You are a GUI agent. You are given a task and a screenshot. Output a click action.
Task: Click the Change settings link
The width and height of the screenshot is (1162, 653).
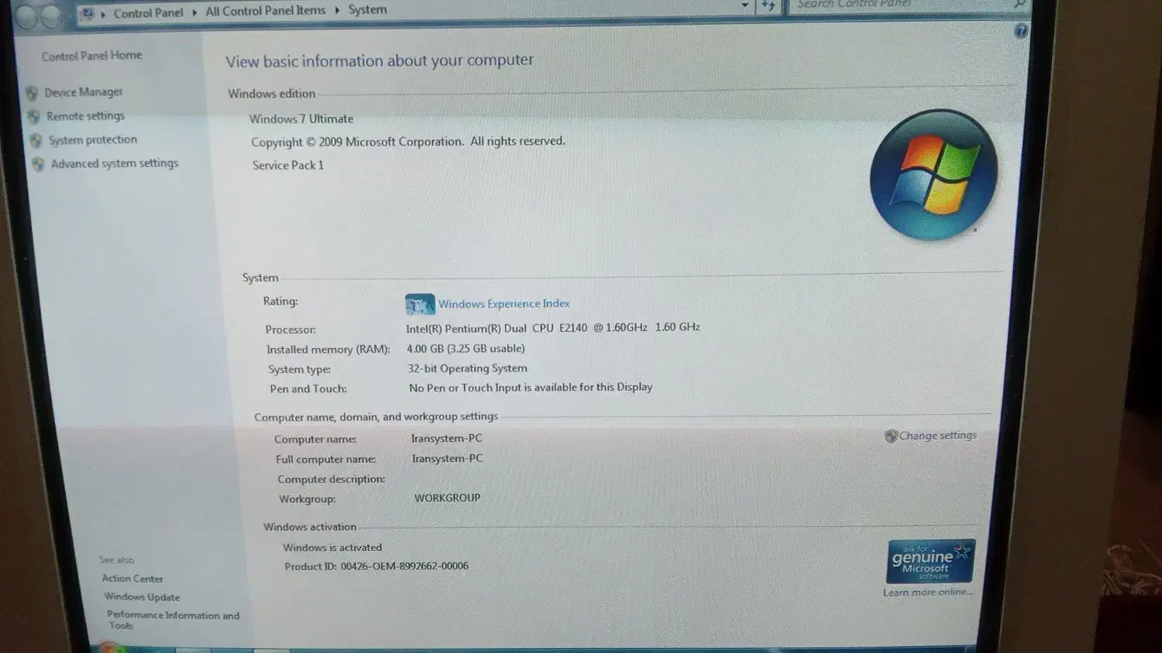937,436
